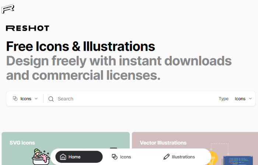
Task: Select the Home tab in bottom navigation
Action: [79, 157]
